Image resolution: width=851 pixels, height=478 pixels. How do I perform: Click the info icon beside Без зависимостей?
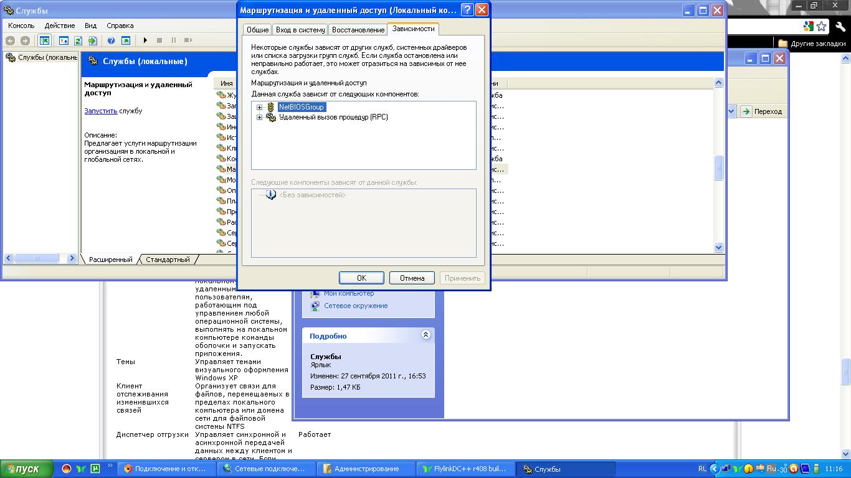click(x=271, y=195)
